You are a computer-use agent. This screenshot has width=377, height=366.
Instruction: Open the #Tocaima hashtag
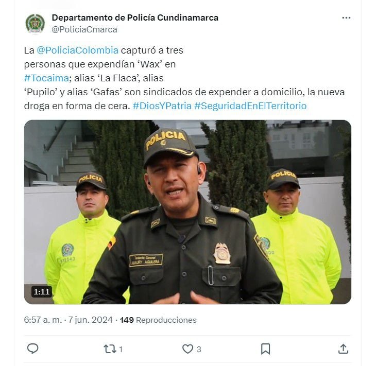pyautogui.click(x=46, y=78)
